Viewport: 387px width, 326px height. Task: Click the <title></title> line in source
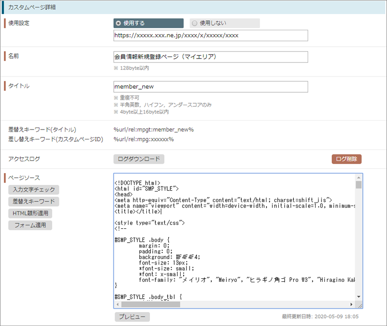[138, 211]
